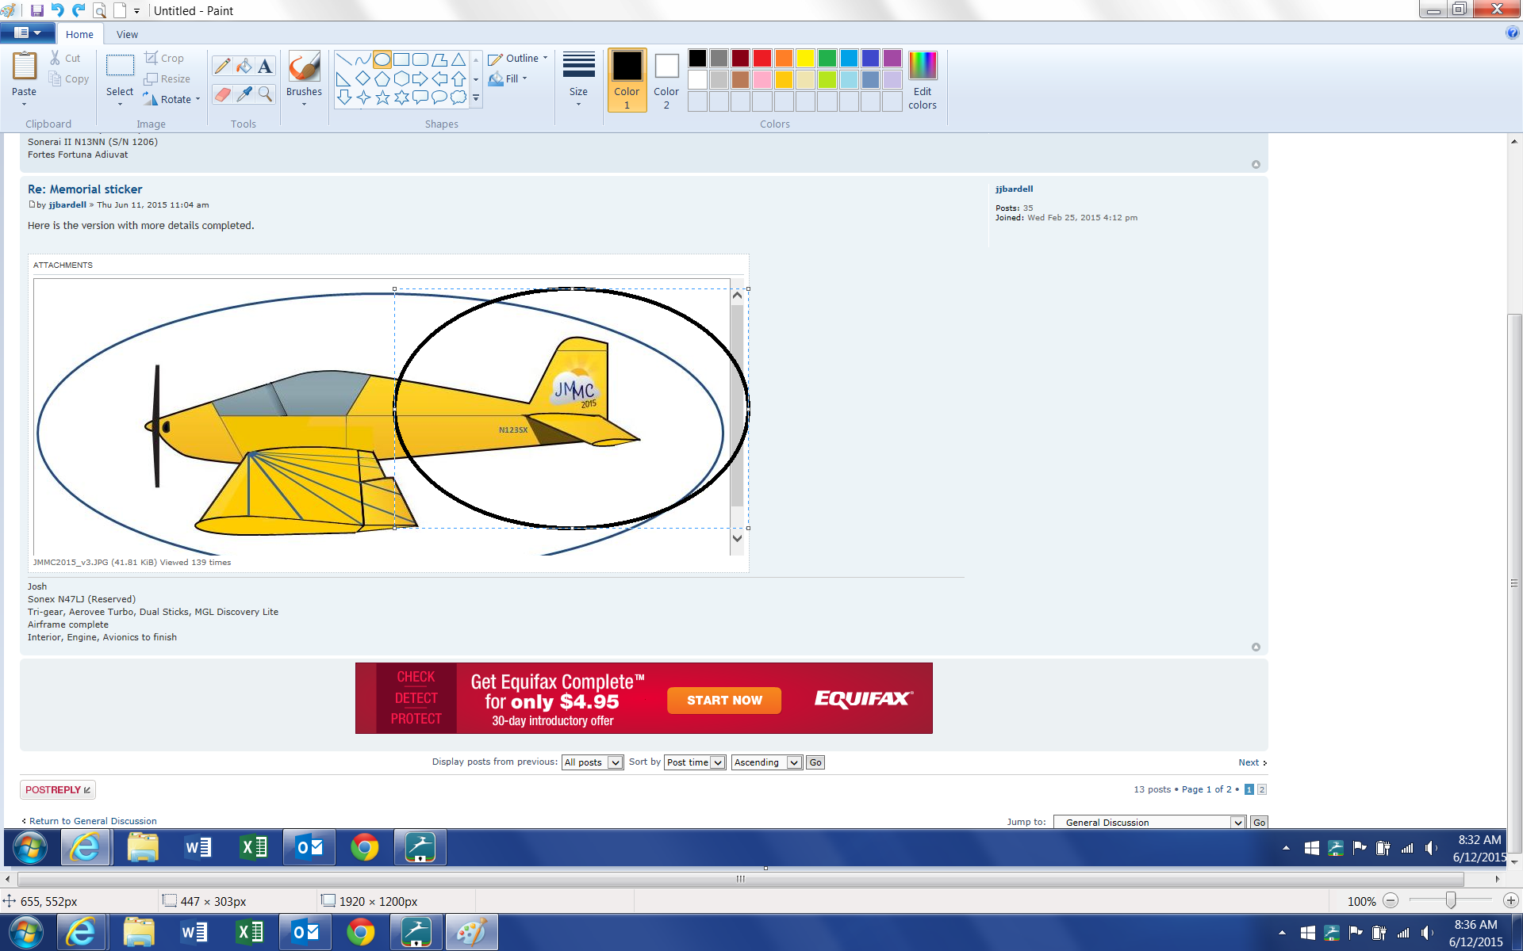Click the Windows Start orb
The width and height of the screenshot is (1523, 951).
pyautogui.click(x=25, y=932)
